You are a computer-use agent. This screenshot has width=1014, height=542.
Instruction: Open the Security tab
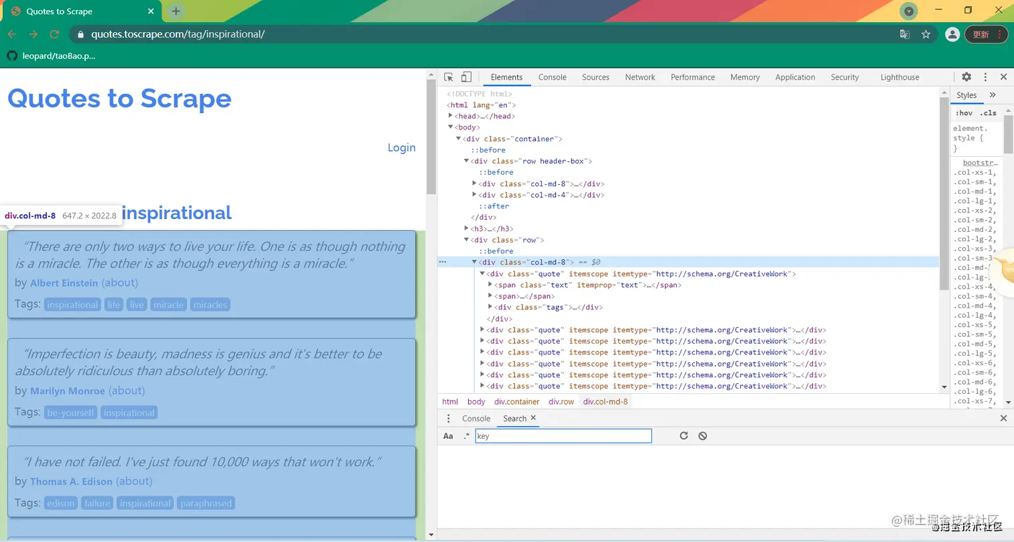click(844, 77)
